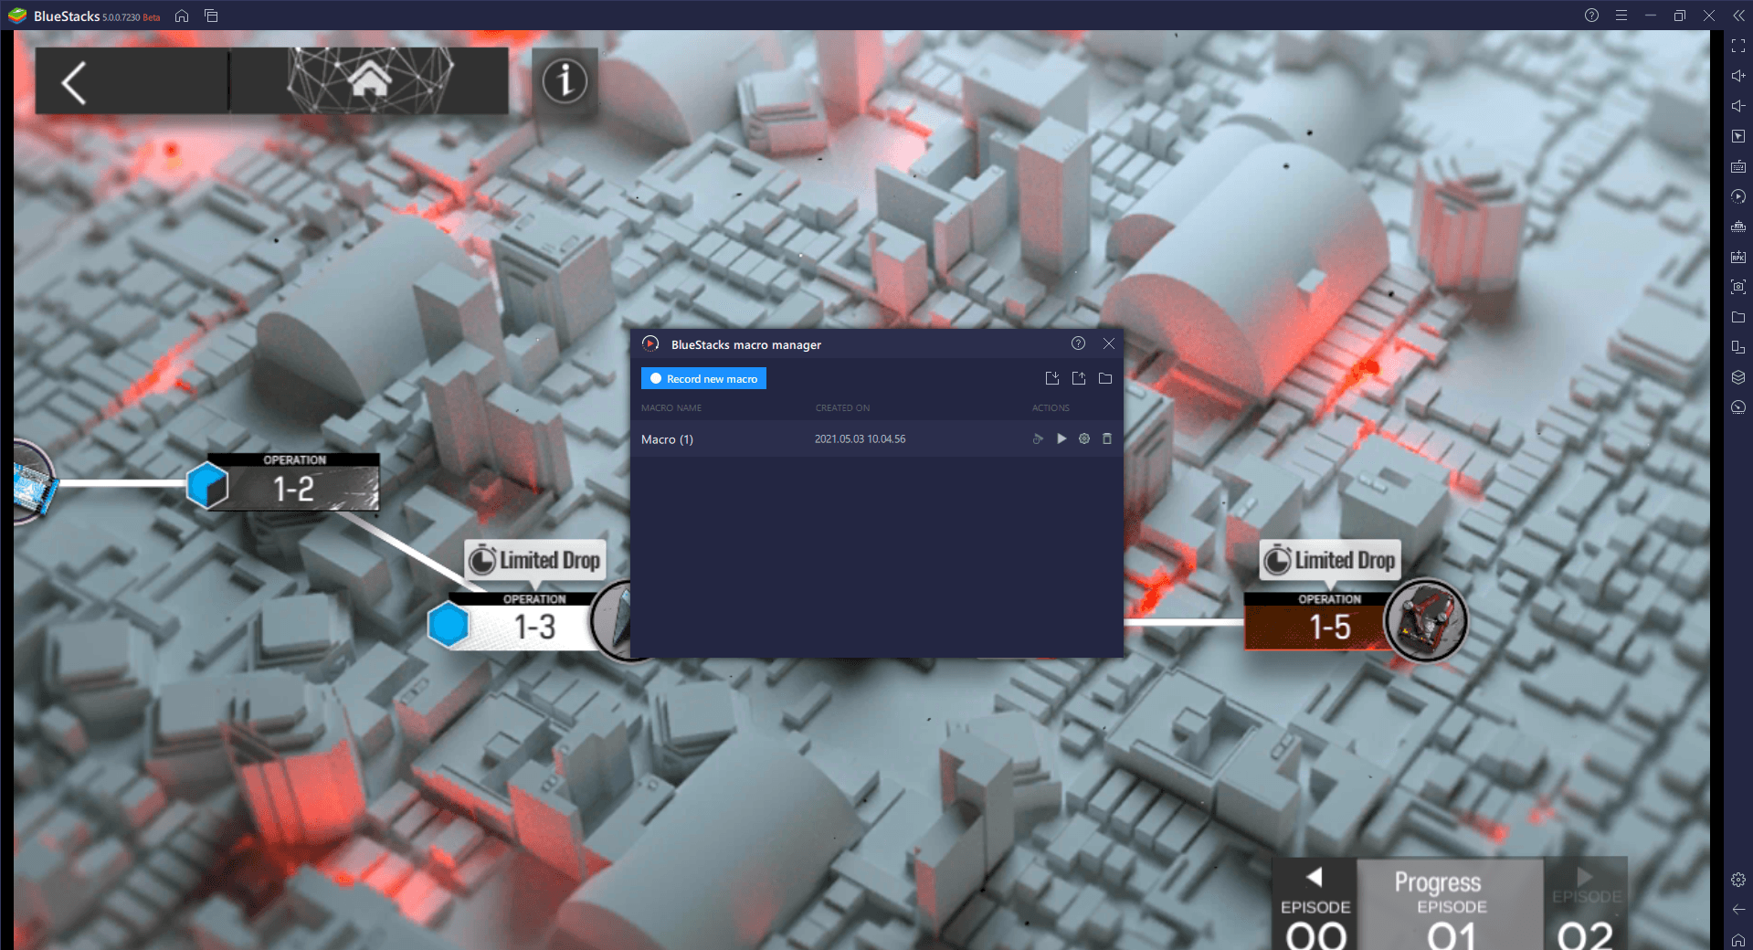Collapse the BlueStacks sidebar
Image resolution: width=1753 pixels, height=950 pixels.
(x=1737, y=16)
